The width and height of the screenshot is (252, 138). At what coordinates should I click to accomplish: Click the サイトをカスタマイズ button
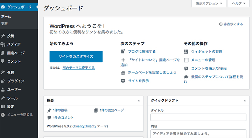pos(76,56)
